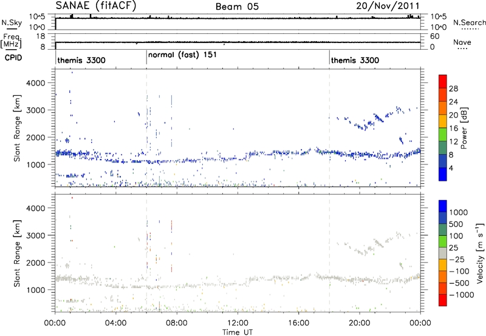This screenshot has height=336, width=486.
Task: Click the 20/Nov/2011 date text
Action: pos(388,6)
